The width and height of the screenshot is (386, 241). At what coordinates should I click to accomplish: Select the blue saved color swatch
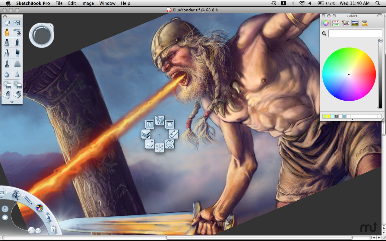point(344,116)
